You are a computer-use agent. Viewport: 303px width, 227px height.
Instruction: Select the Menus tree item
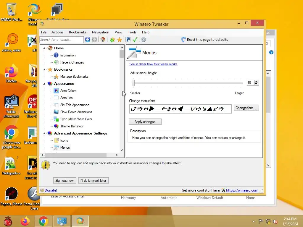(x=65, y=147)
